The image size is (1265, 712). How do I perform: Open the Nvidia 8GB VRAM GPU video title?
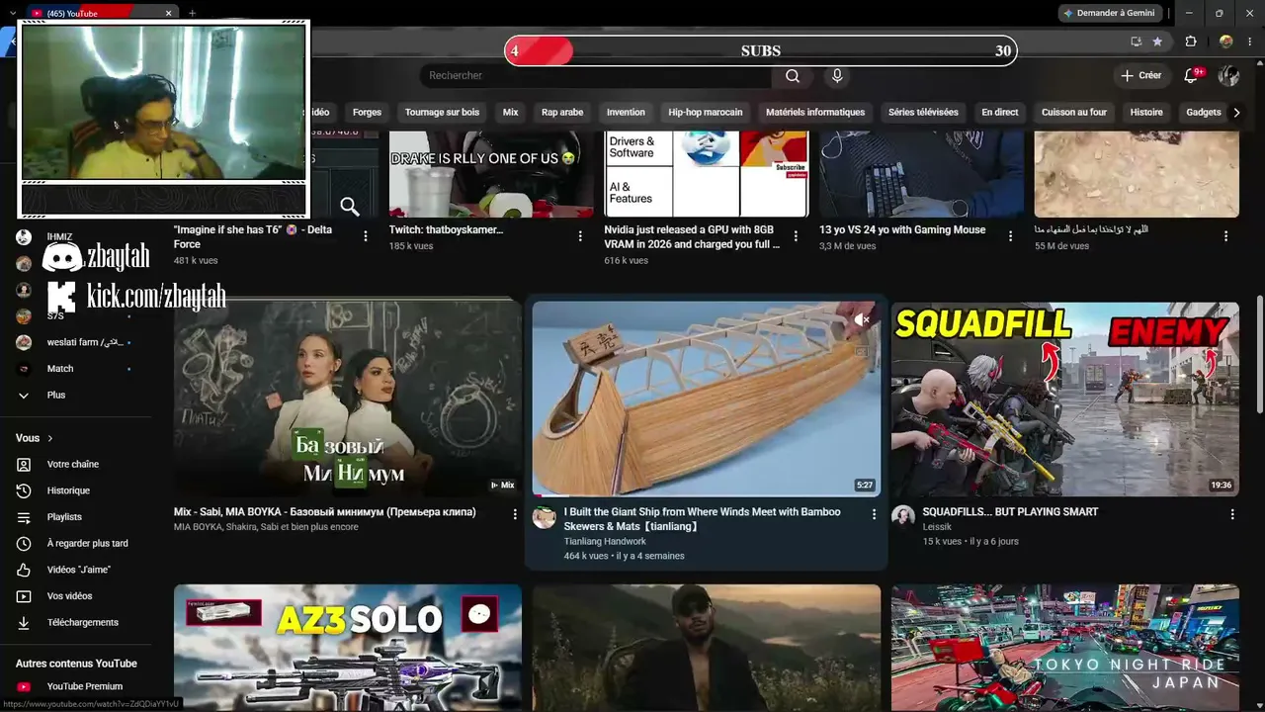point(692,237)
